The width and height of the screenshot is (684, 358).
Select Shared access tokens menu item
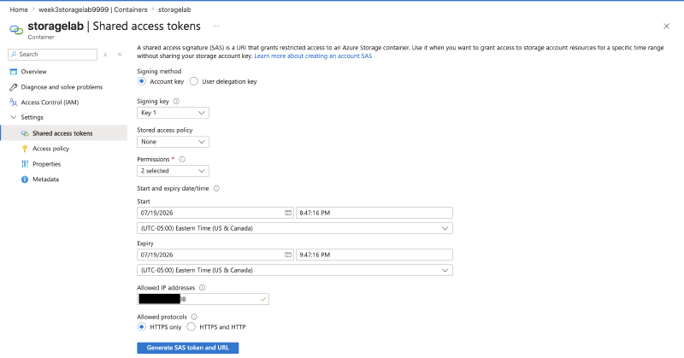pyautogui.click(x=63, y=133)
